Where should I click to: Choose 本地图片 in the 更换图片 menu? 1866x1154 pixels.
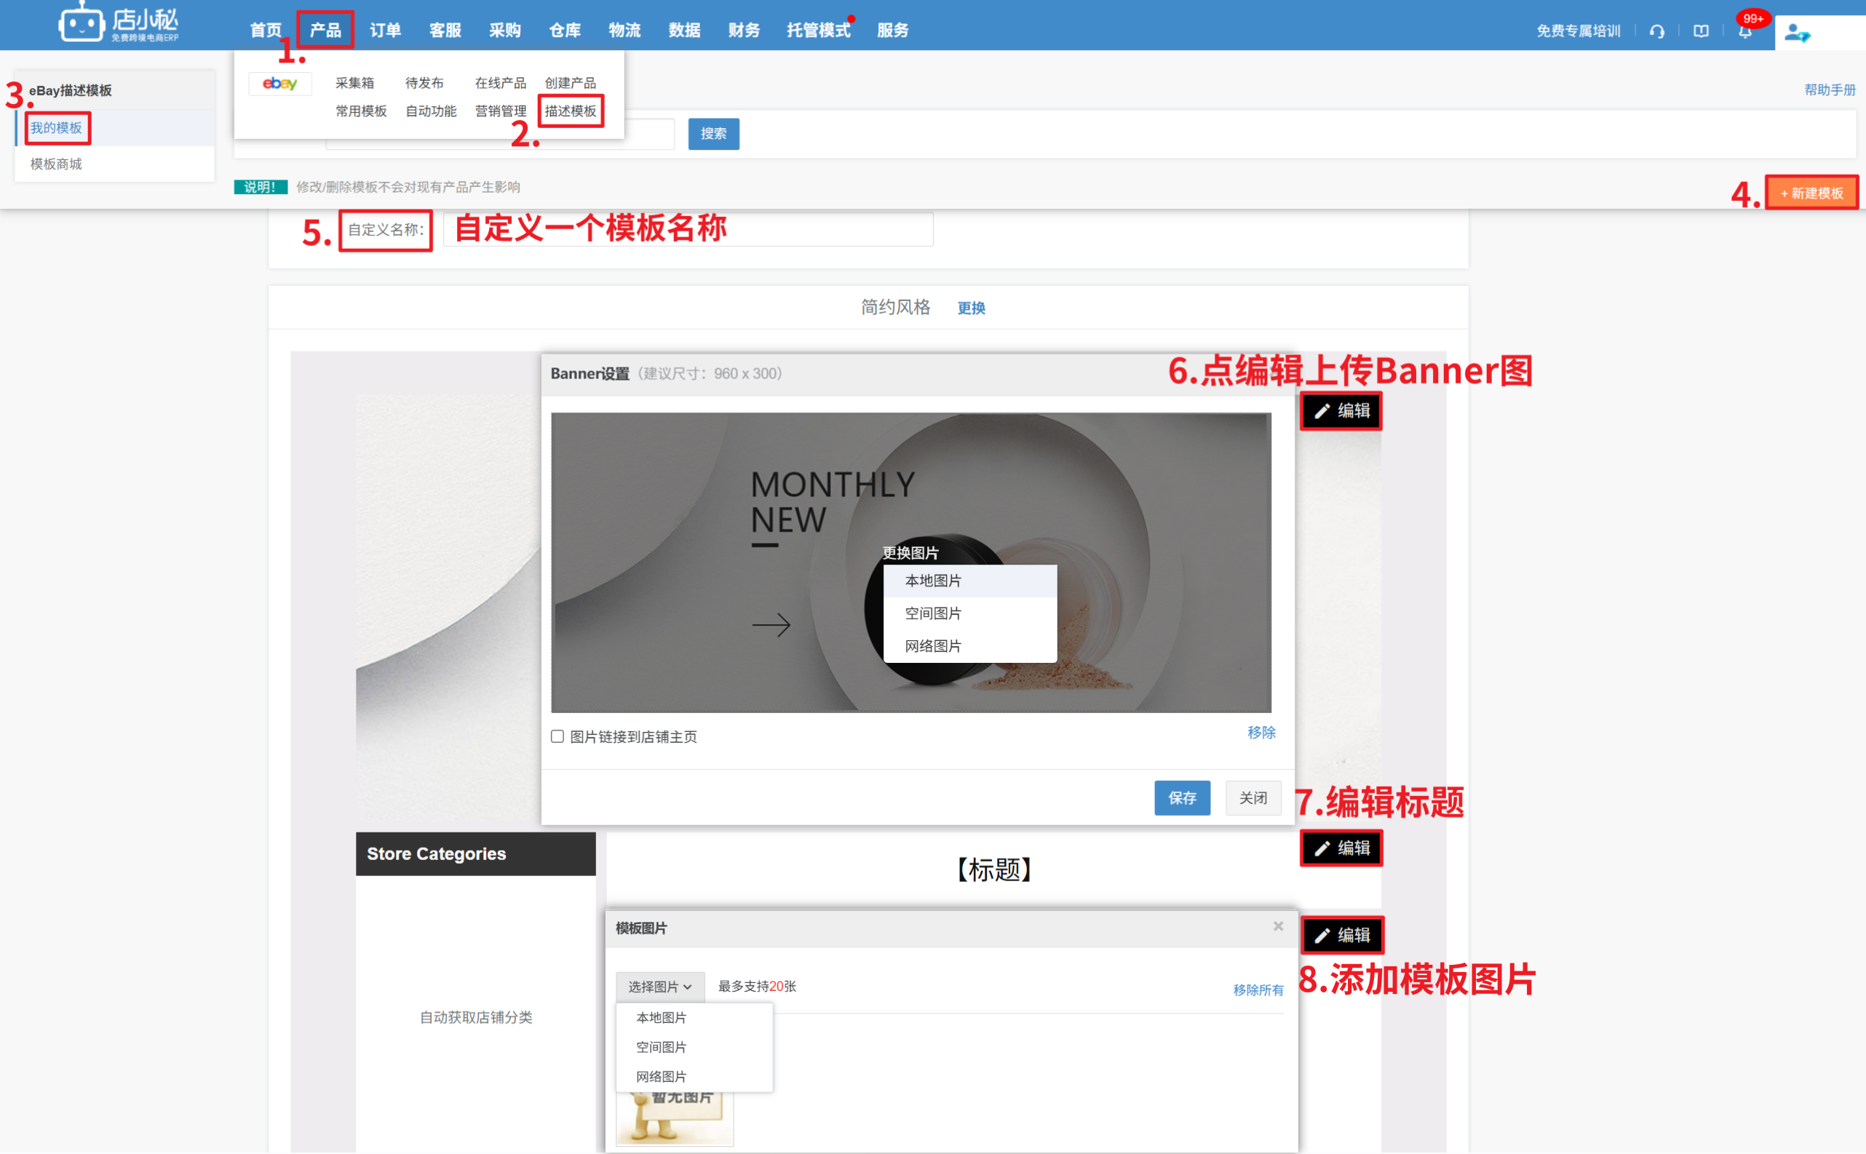tap(932, 581)
